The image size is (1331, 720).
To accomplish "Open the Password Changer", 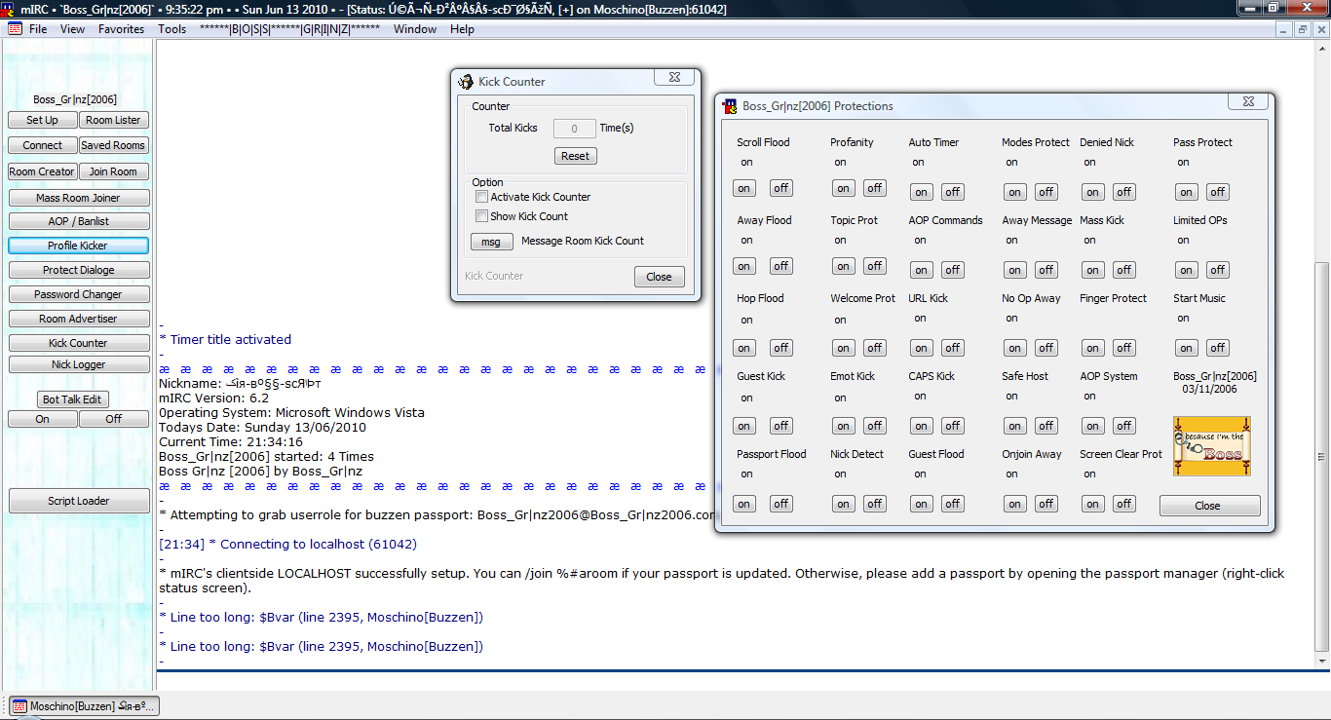I will coord(78,294).
